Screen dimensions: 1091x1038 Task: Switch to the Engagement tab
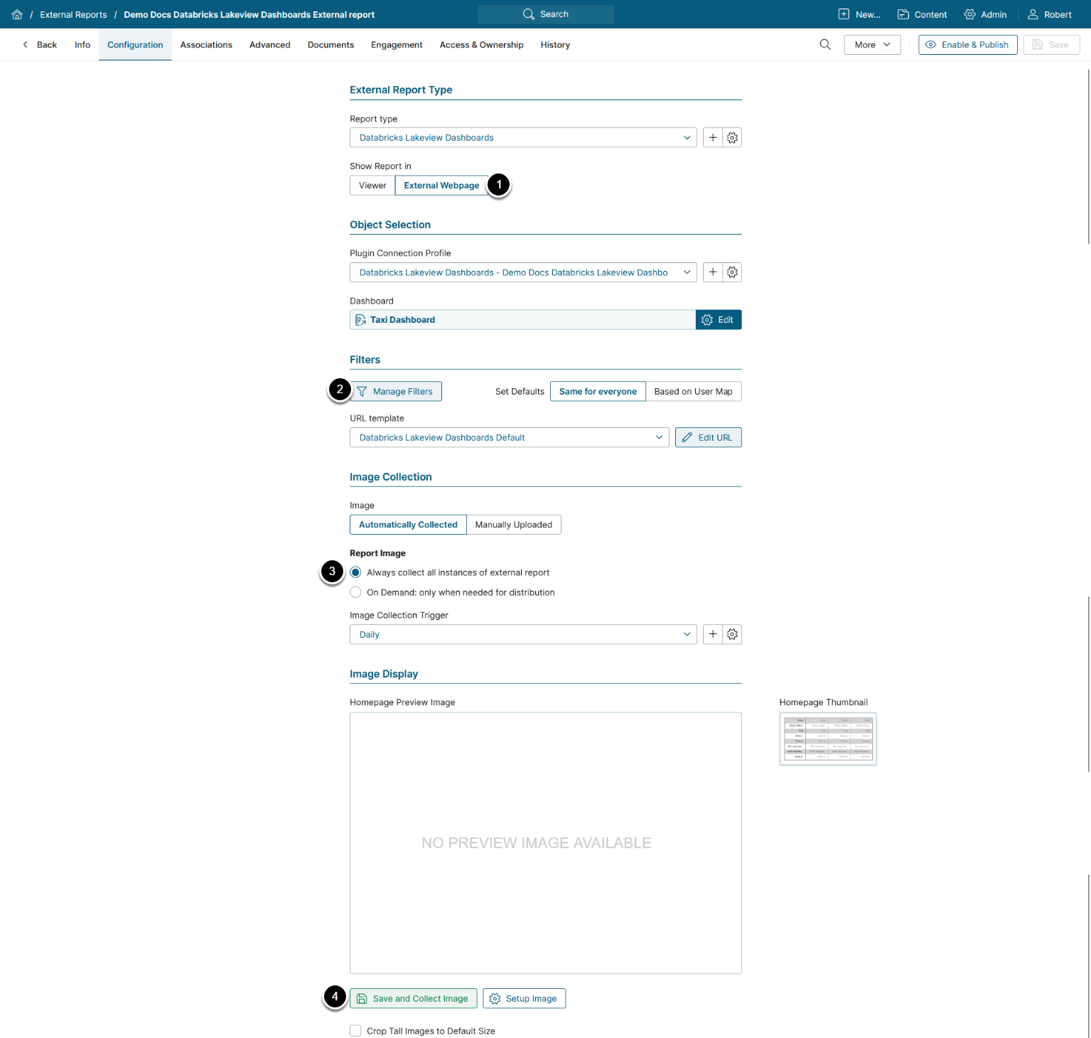tap(397, 45)
